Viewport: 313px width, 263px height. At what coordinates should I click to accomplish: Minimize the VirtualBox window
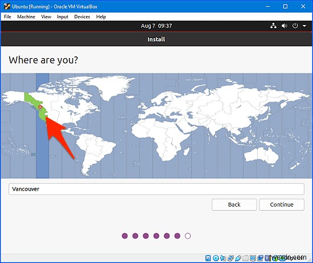pyautogui.click(x=267, y=6)
